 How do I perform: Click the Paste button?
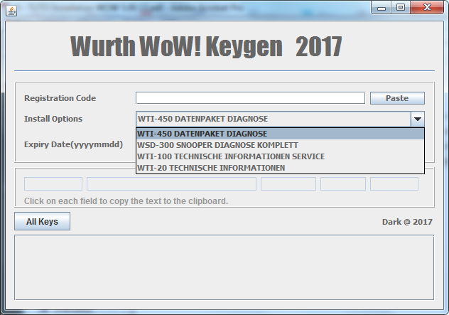tap(397, 98)
